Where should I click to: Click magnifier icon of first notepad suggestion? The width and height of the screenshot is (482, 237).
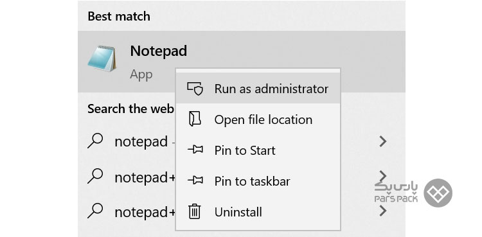[95, 141]
